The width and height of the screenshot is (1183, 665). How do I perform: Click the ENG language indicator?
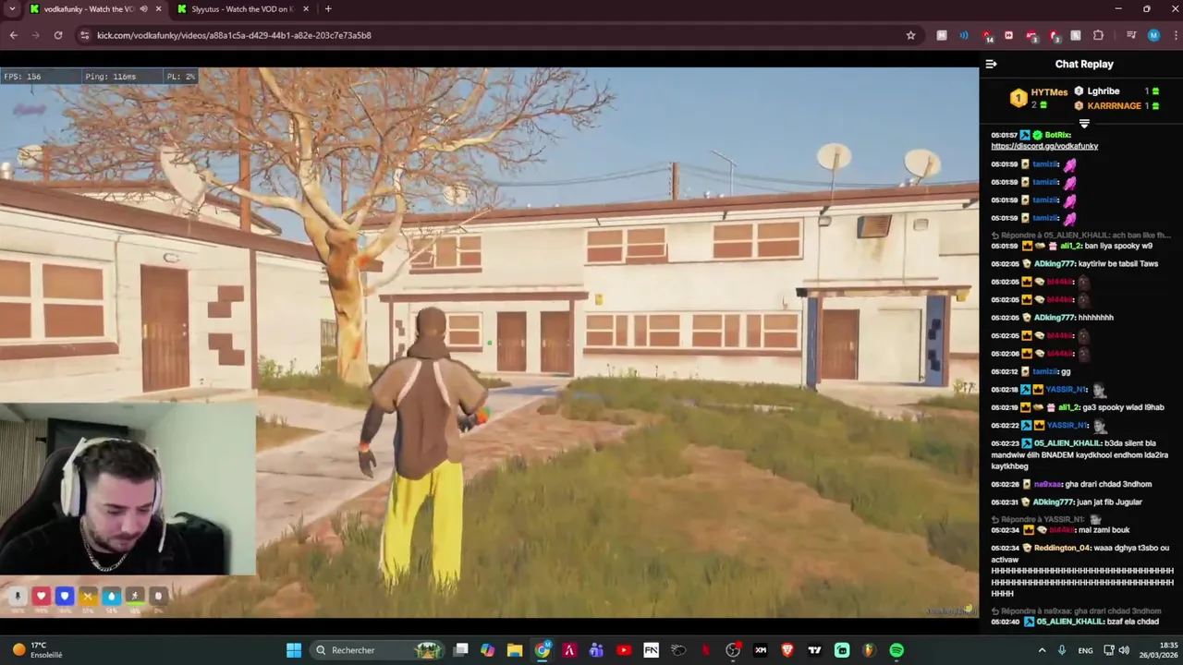pyautogui.click(x=1085, y=650)
